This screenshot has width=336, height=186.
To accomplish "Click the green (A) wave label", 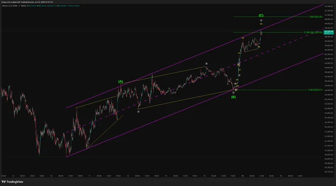I will 121,81.
